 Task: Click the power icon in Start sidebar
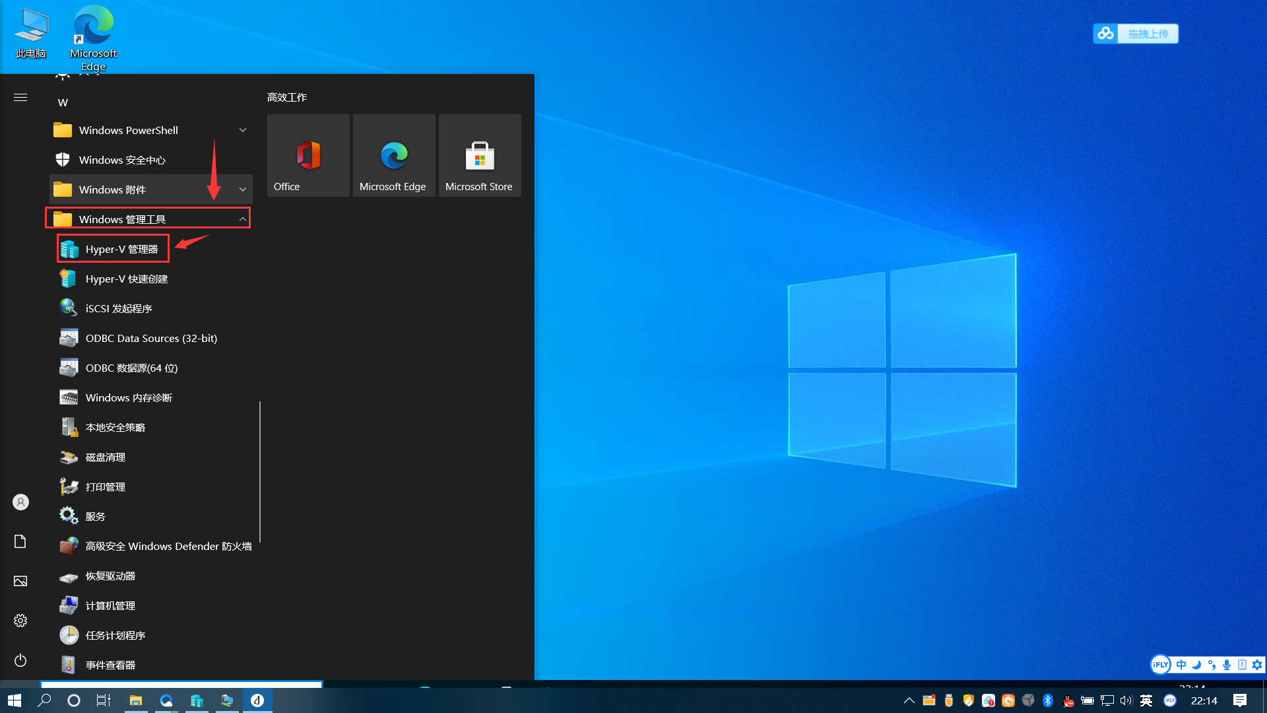[x=20, y=660]
